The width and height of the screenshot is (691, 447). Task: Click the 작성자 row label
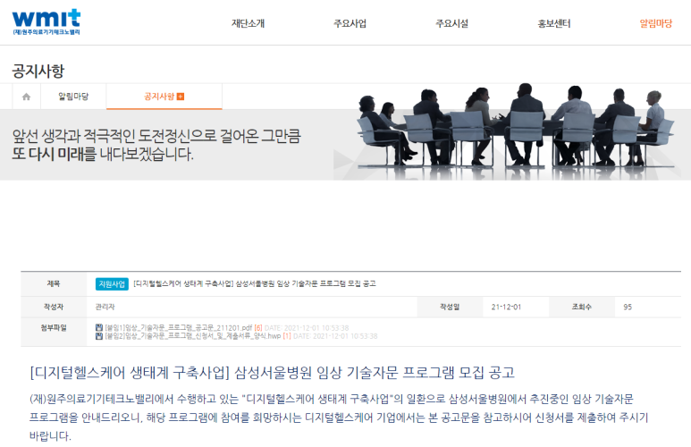54,307
